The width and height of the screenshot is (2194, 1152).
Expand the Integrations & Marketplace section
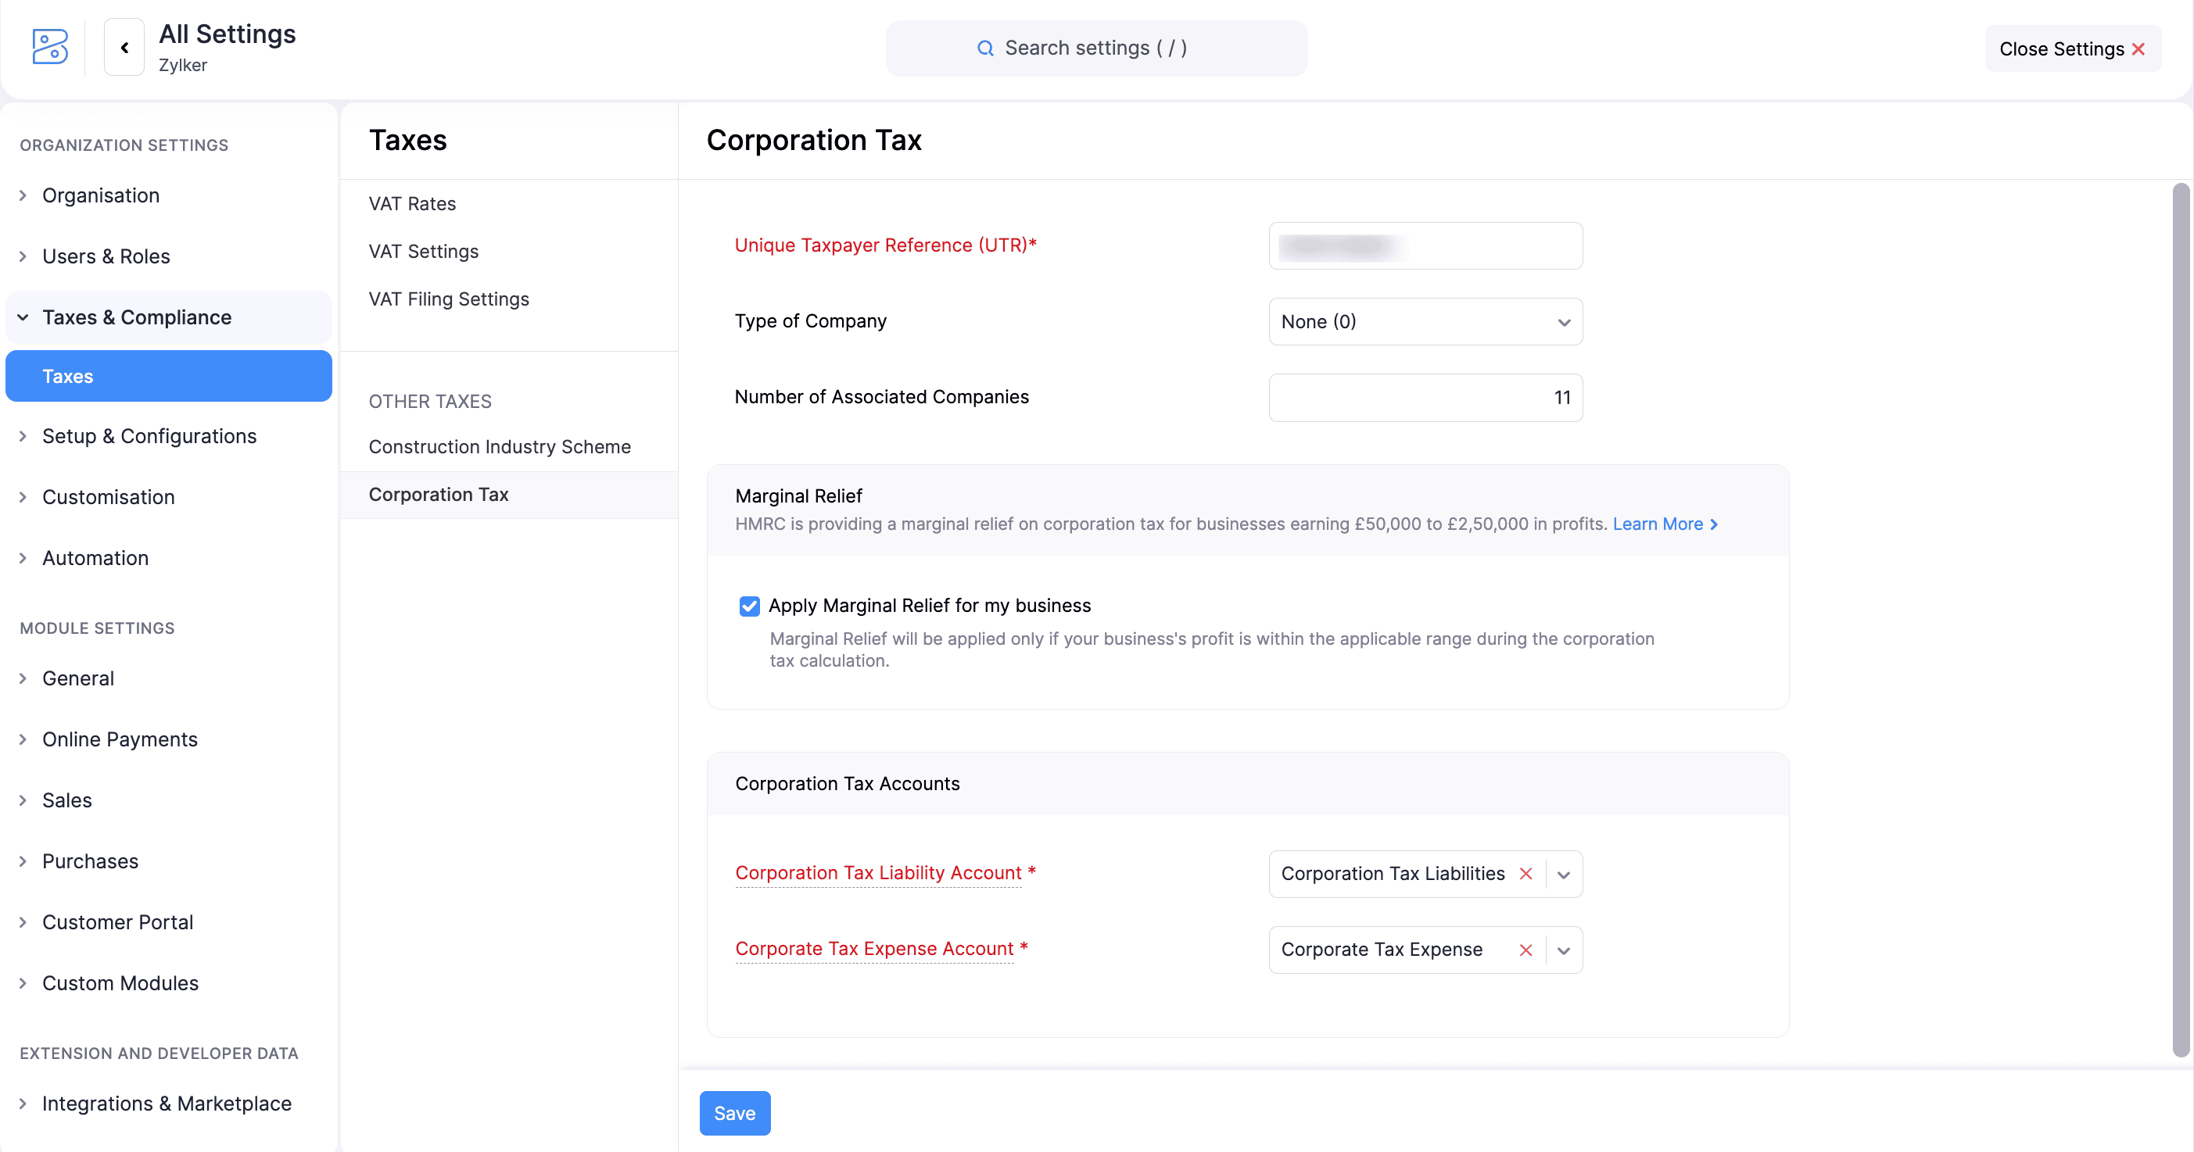166,1103
